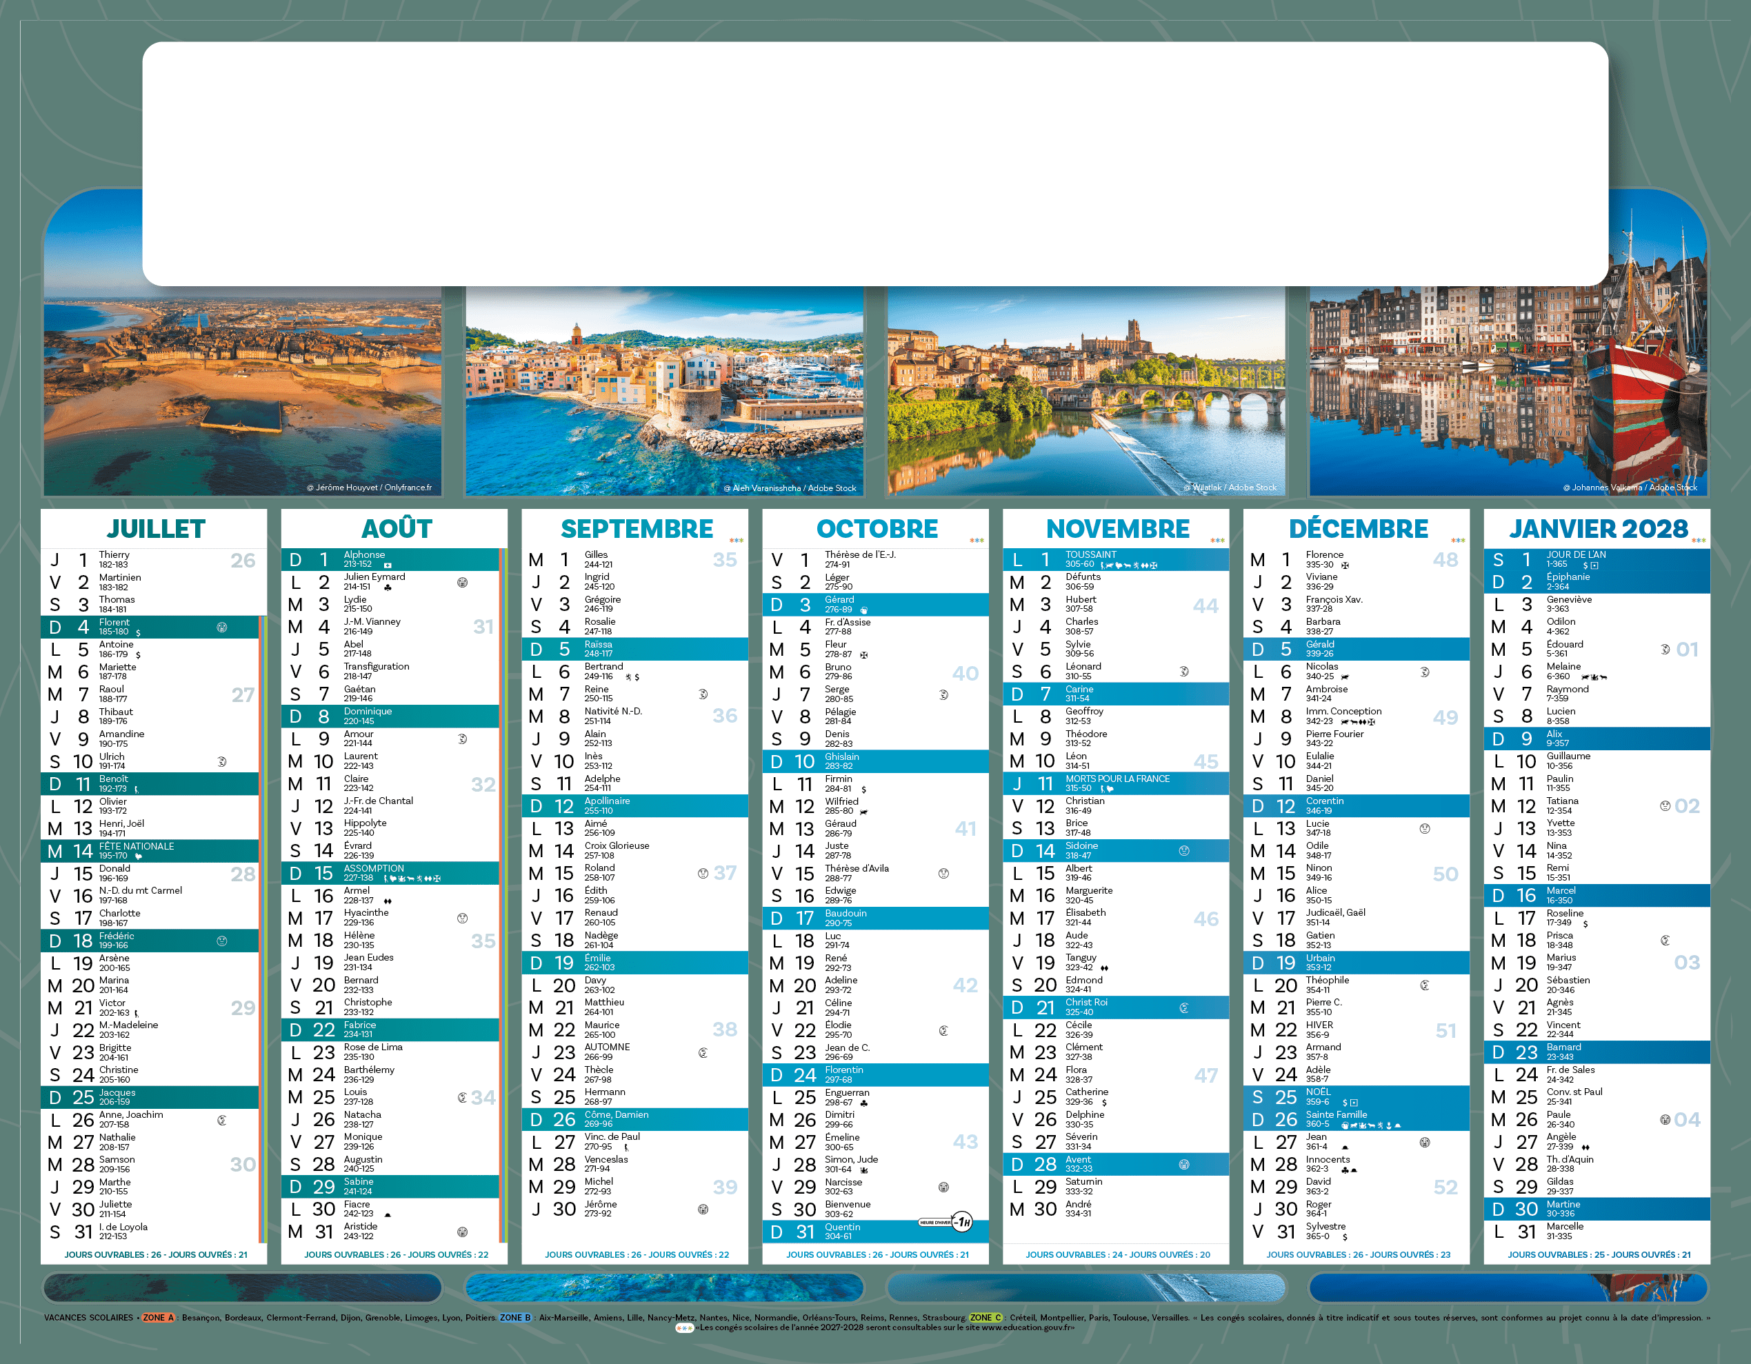The height and width of the screenshot is (1364, 1751).
Task: Select the FÊTE NATIONALE 14 July row
Action: [x=150, y=851]
